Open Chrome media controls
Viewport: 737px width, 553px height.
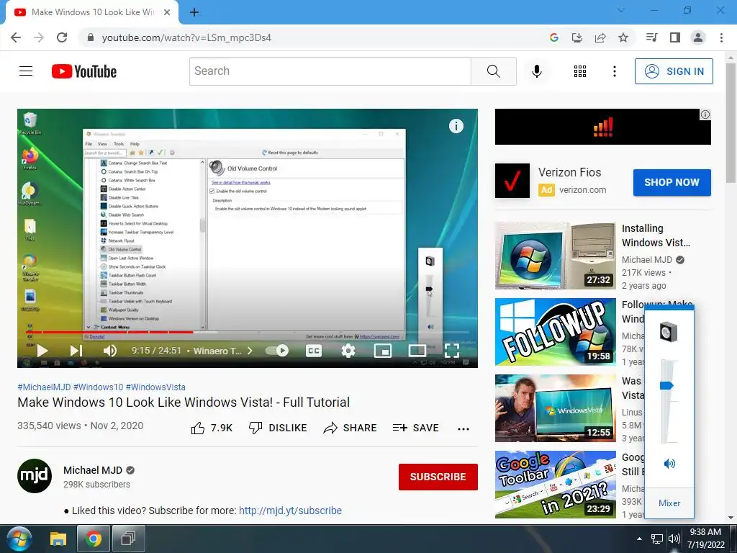[x=652, y=37]
